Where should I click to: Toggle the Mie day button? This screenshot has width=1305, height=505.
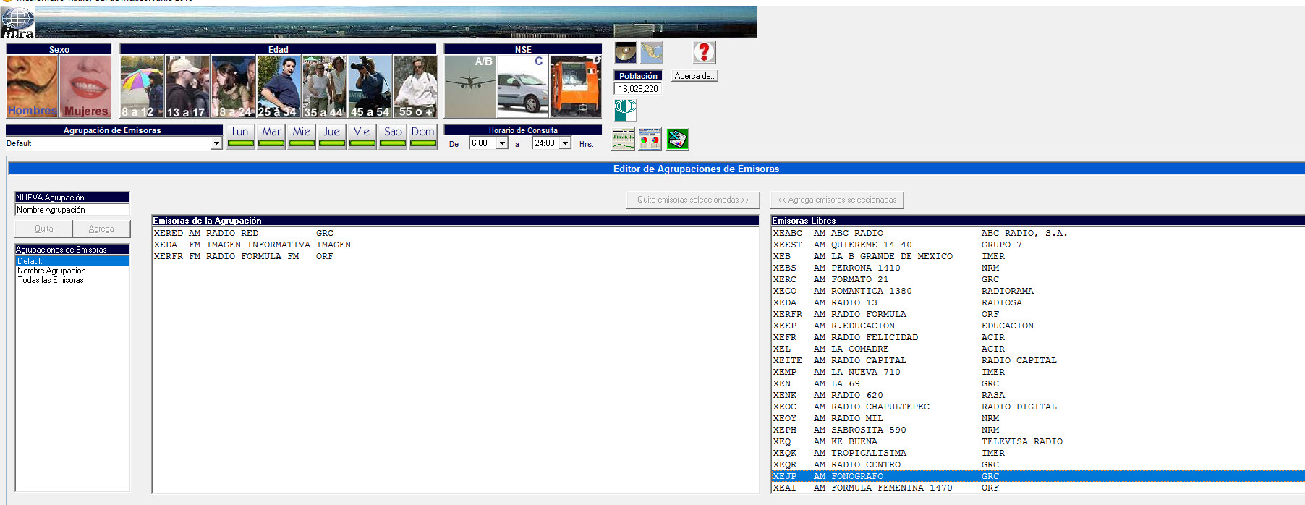(302, 137)
